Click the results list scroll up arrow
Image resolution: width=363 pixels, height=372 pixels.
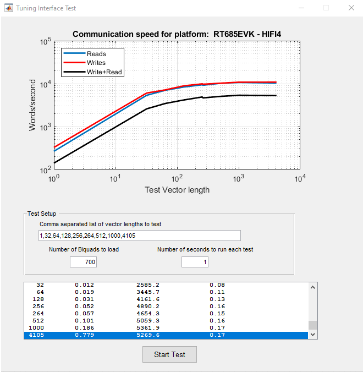(x=312, y=287)
